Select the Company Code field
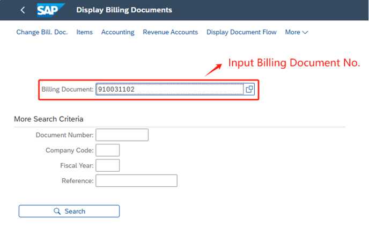Viewport: 369px width, 234px height. (107, 150)
